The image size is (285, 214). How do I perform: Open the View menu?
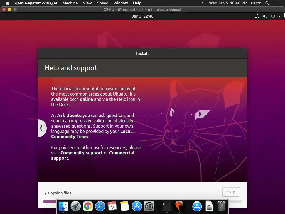tap(87, 3)
